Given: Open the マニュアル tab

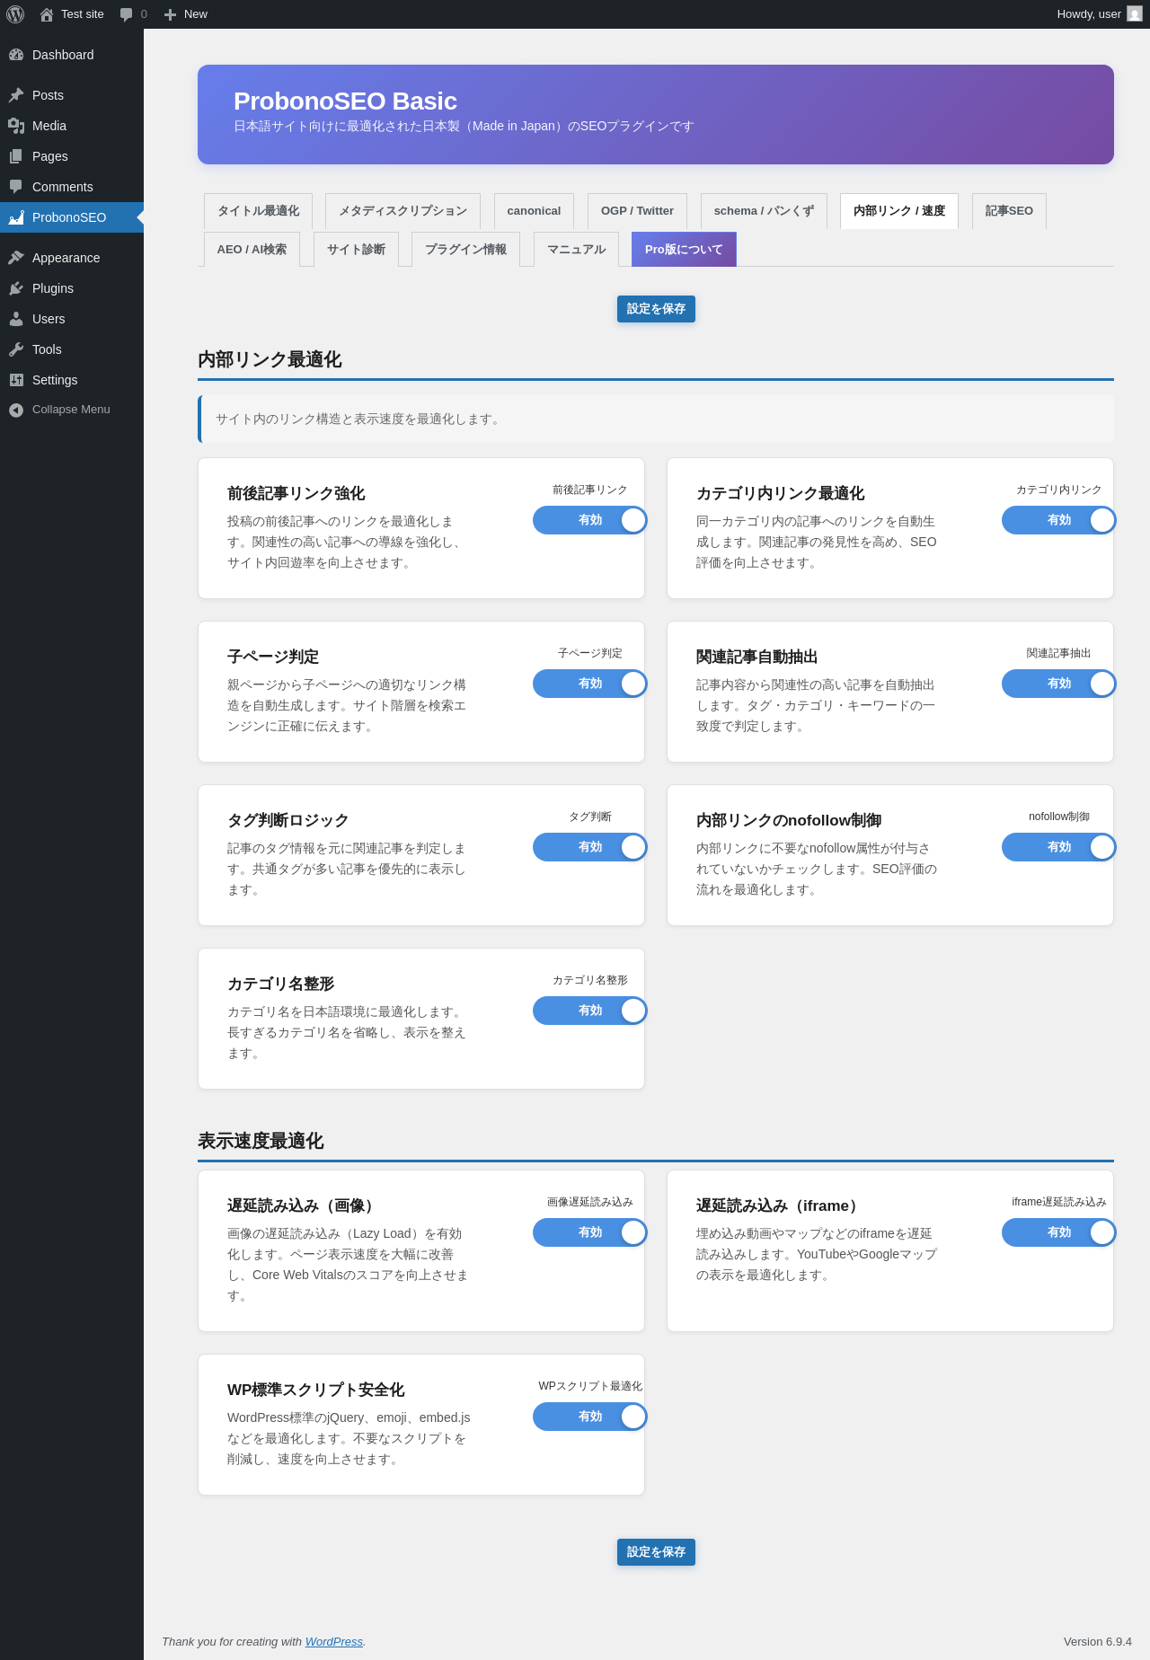Looking at the screenshot, I should (576, 250).
